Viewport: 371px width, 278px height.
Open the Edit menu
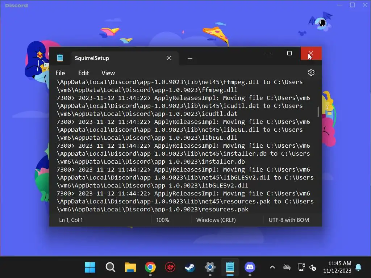pos(84,73)
